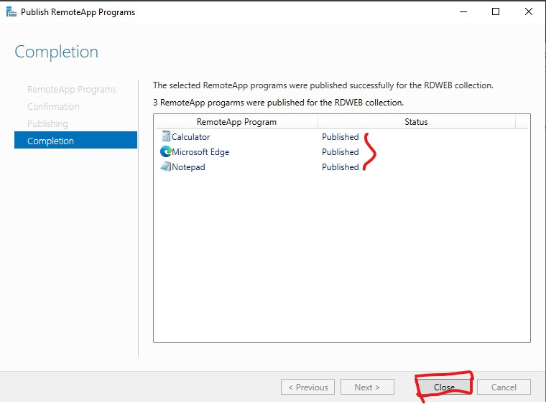Select the Confirmation step in sidebar
The height and width of the screenshot is (404, 546).
53,106
